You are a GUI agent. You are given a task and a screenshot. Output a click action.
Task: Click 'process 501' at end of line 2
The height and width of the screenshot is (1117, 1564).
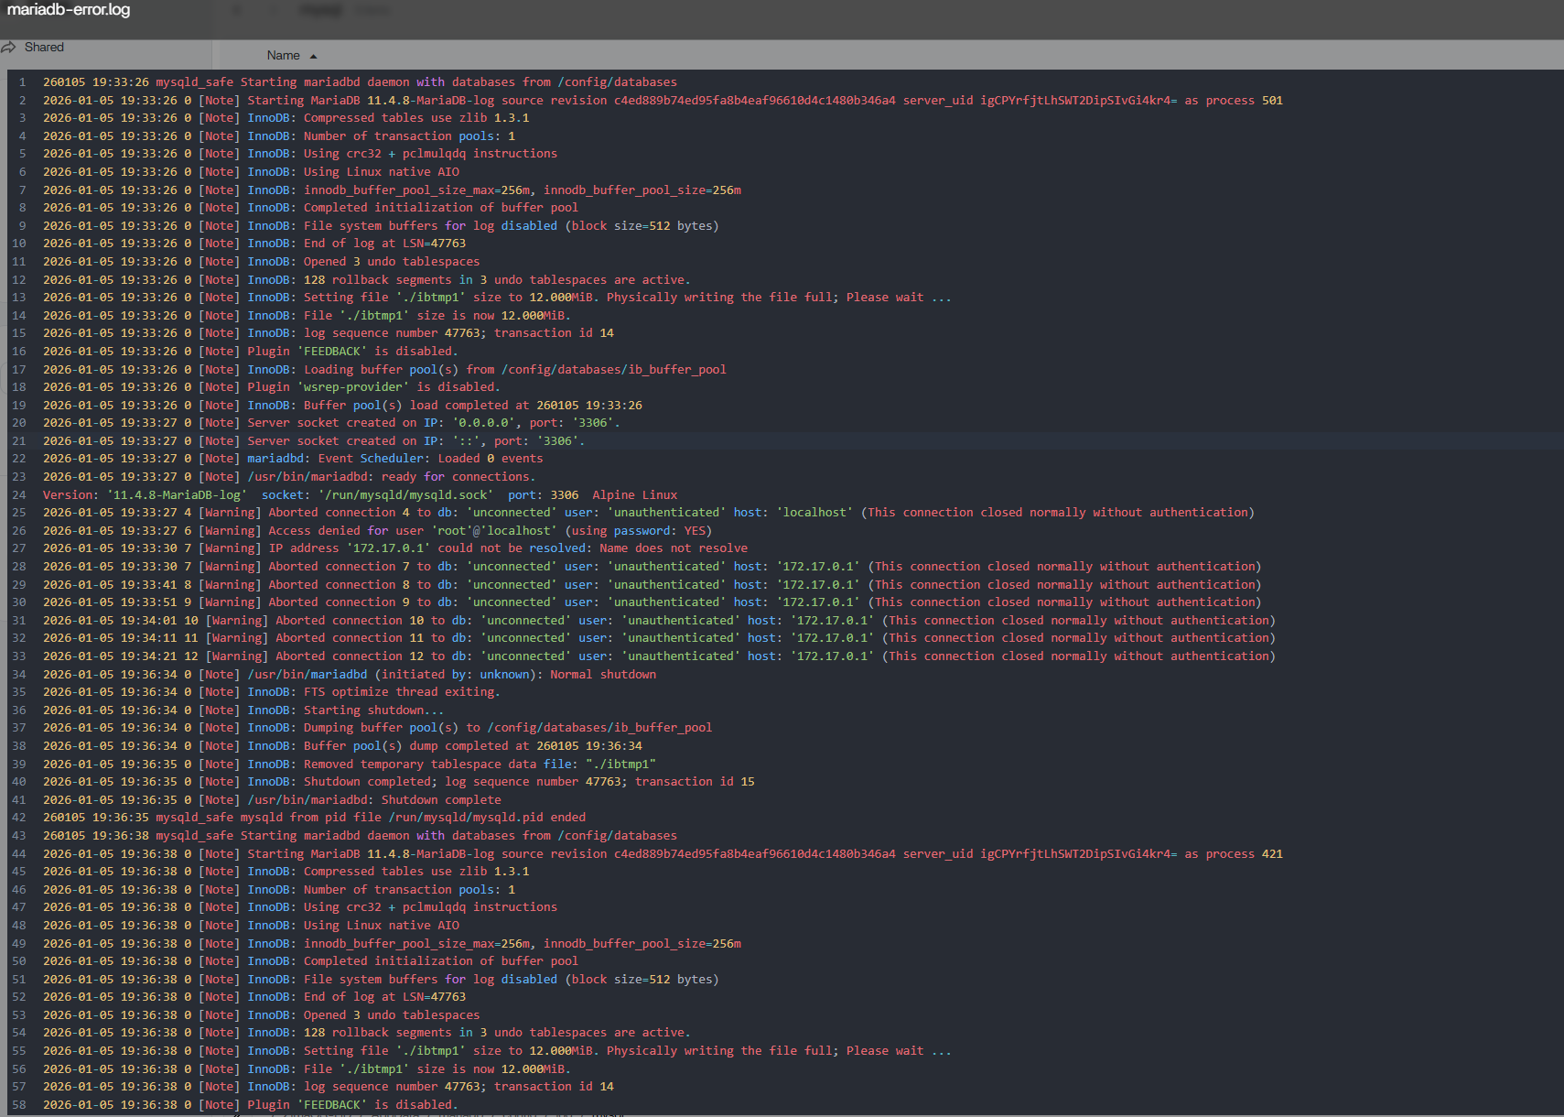(x=1244, y=101)
